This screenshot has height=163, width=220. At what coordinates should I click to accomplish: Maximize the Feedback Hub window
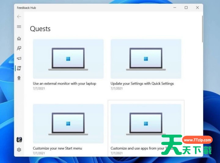pos(186,8)
